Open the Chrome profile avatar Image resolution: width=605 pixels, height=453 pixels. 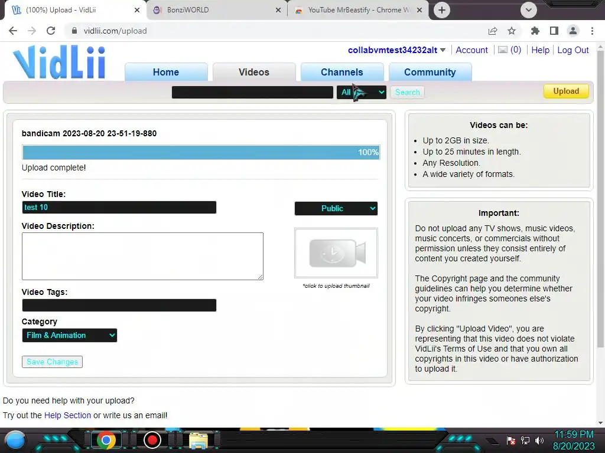(x=573, y=31)
